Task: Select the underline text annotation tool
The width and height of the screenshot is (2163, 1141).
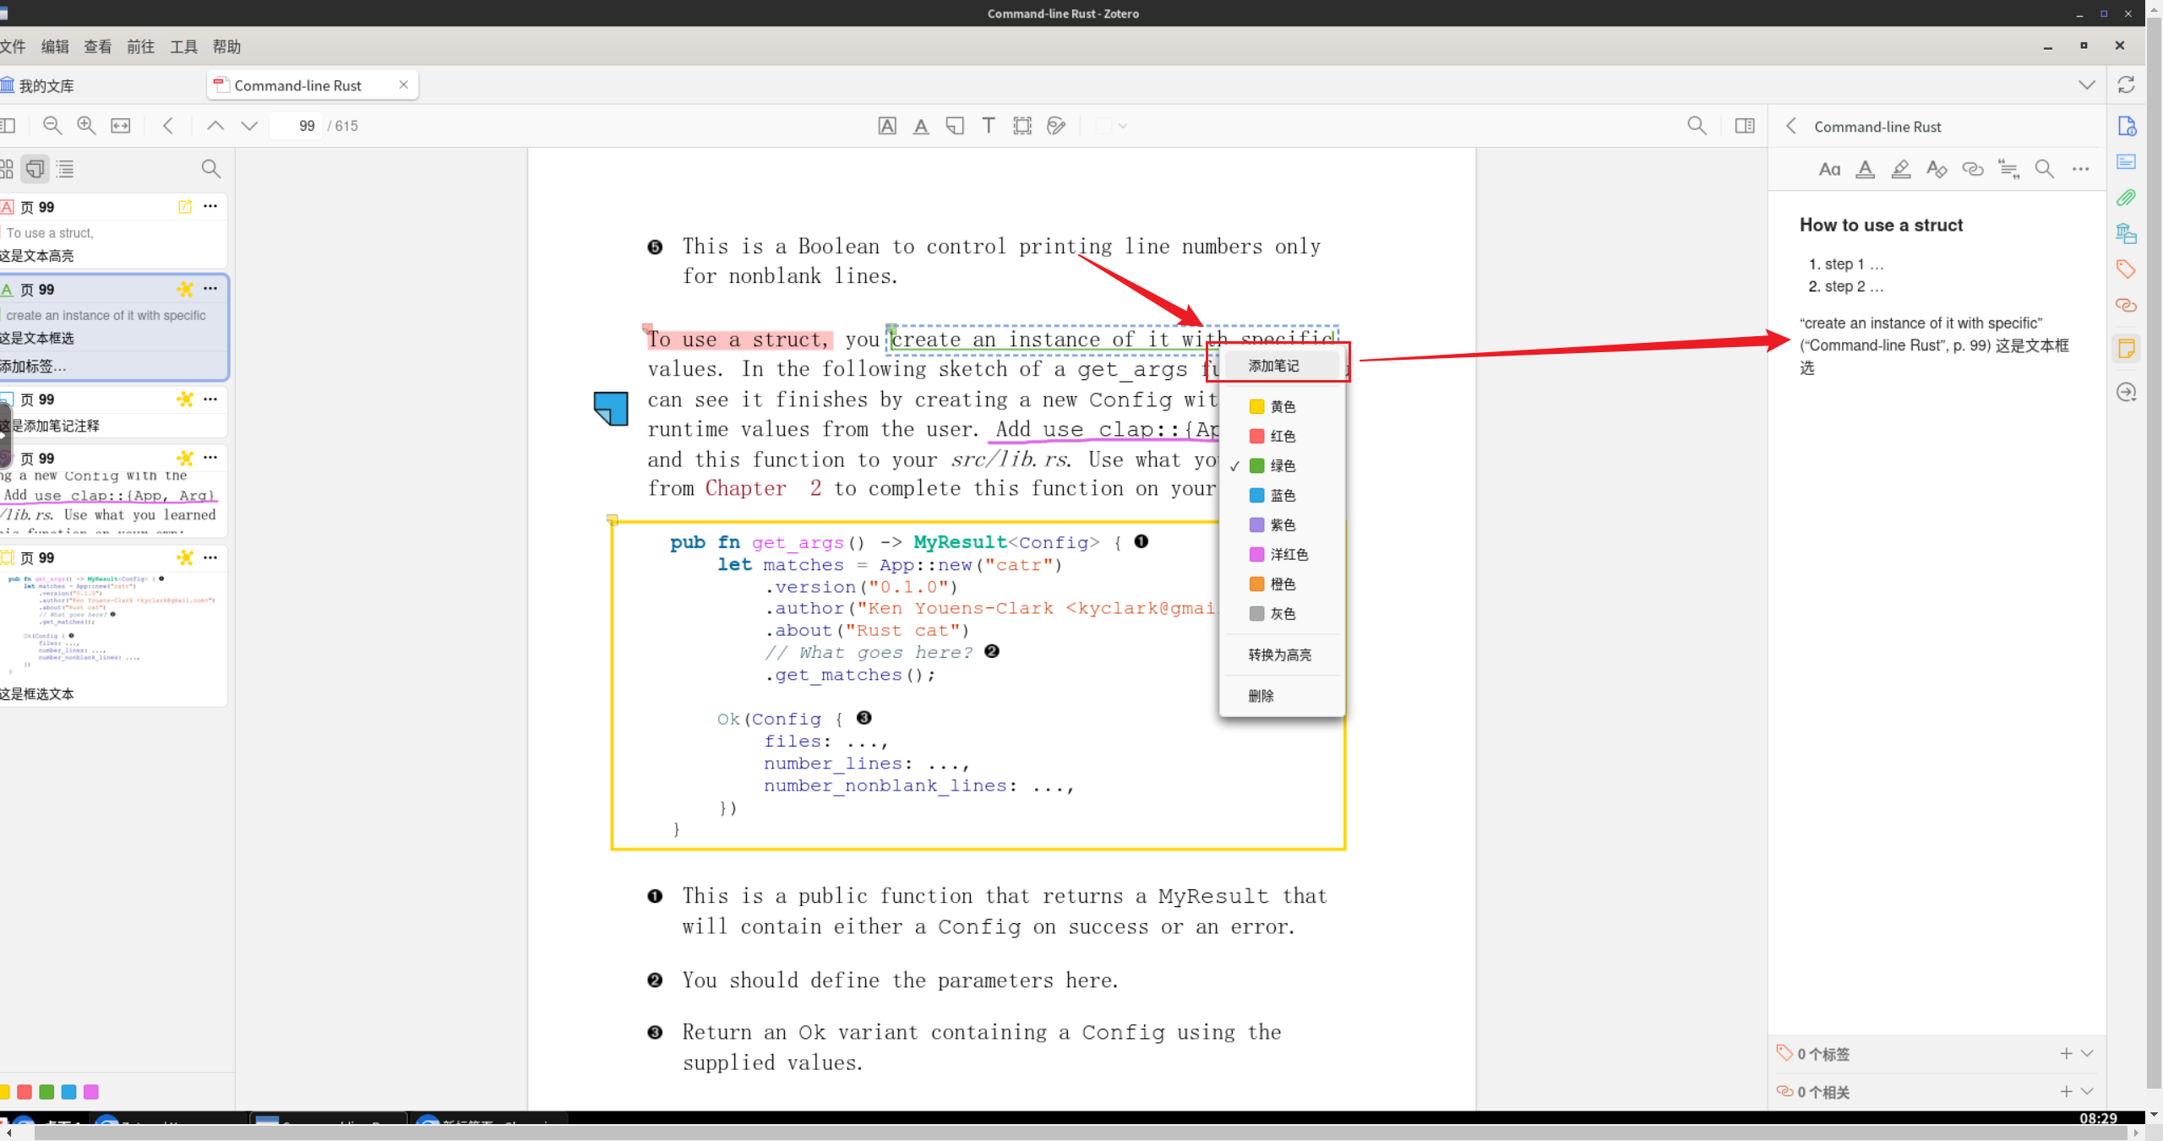Action: click(921, 126)
